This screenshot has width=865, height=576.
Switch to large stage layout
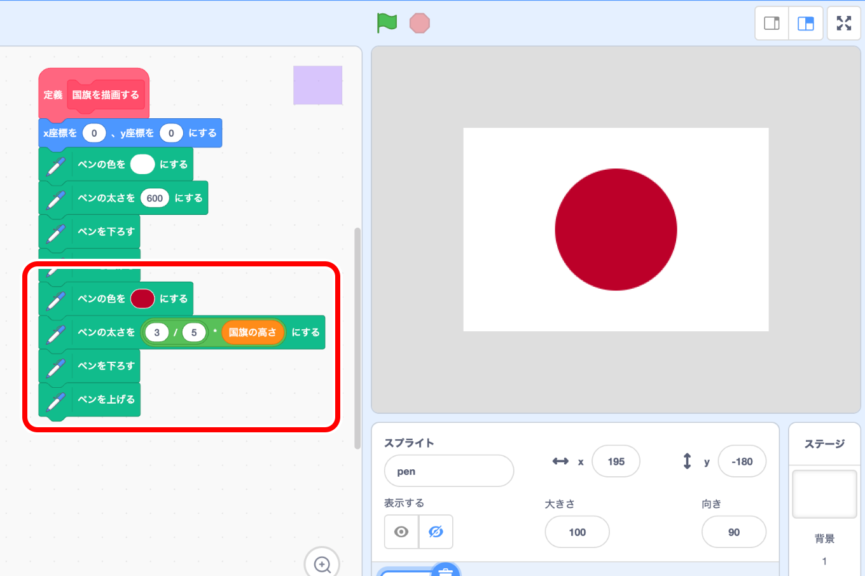[806, 24]
